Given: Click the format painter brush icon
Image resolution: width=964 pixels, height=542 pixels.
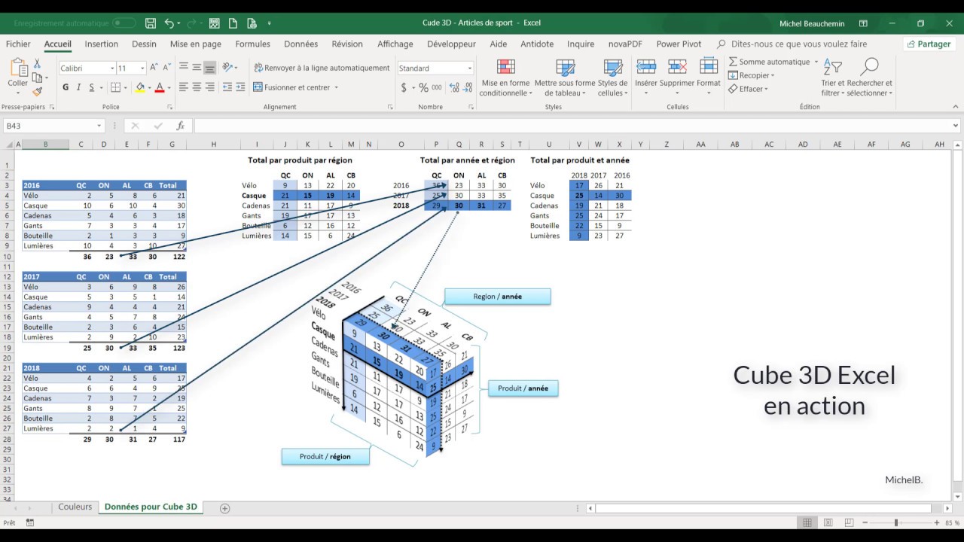Looking at the screenshot, I should (x=38, y=91).
